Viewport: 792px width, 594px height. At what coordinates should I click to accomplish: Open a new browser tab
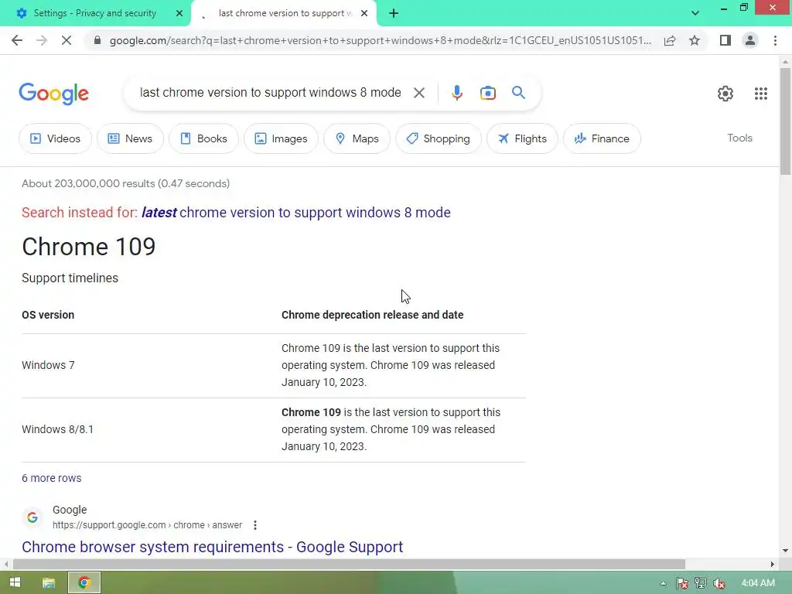[x=394, y=13]
